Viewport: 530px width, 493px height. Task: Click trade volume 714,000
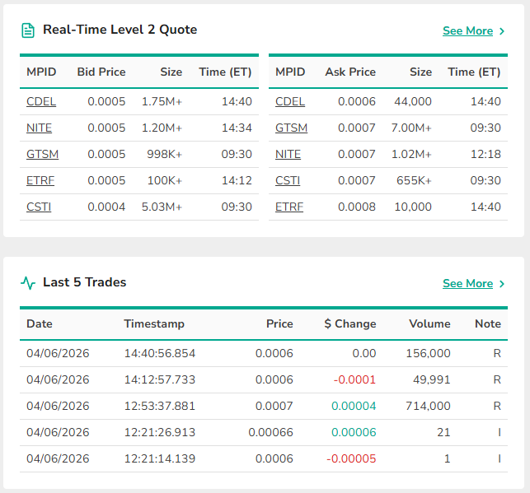click(428, 406)
